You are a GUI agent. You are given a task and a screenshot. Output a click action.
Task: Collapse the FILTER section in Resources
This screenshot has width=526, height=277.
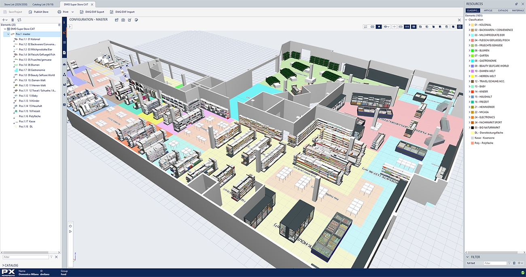point(467,257)
